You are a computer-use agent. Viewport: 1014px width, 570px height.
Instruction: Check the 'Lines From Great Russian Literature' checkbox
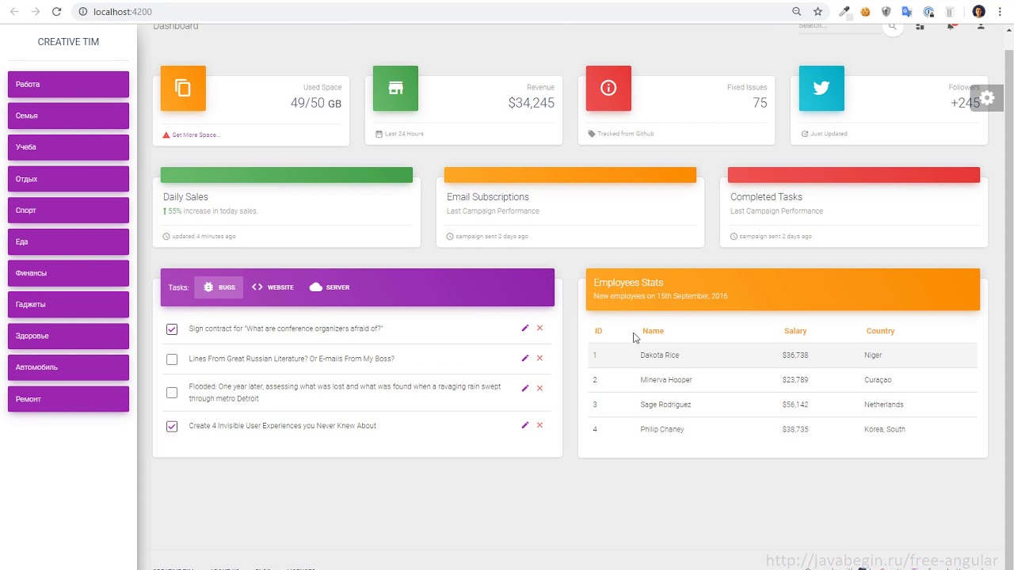(172, 359)
